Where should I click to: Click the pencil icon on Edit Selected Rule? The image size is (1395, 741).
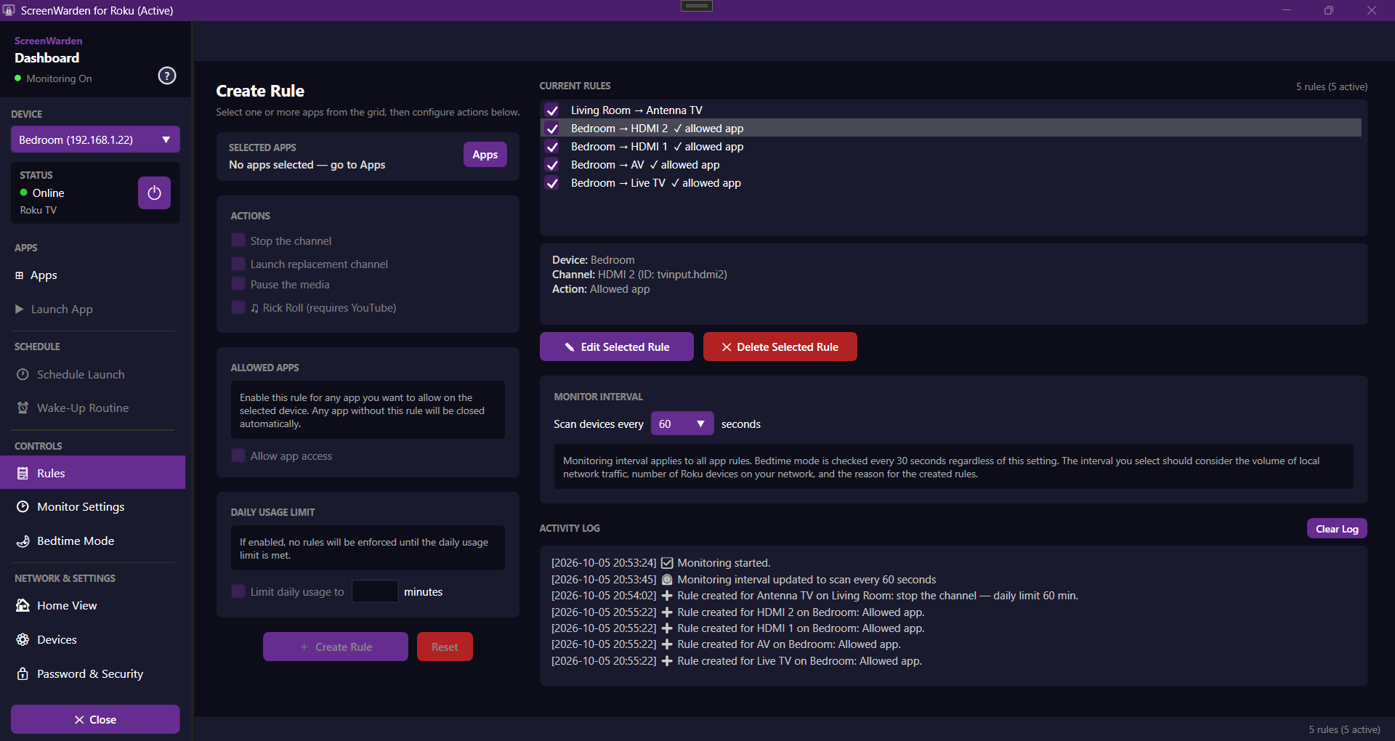[x=570, y=347]
